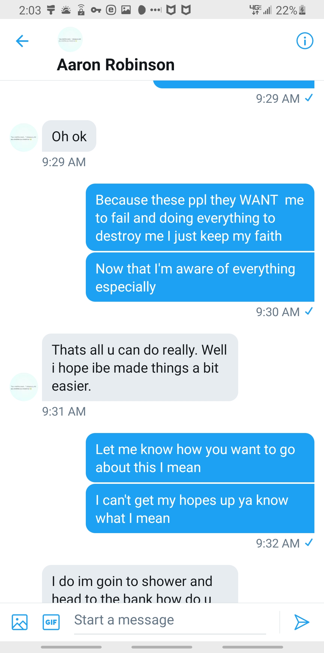Tap the Aaron Robinson conversation title
Screen dimensions: 324x653
pyautogui.click(x=116, y=65)
